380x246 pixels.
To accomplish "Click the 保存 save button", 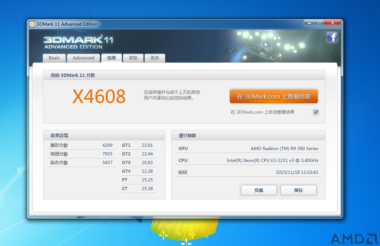I will coord(298,190).
